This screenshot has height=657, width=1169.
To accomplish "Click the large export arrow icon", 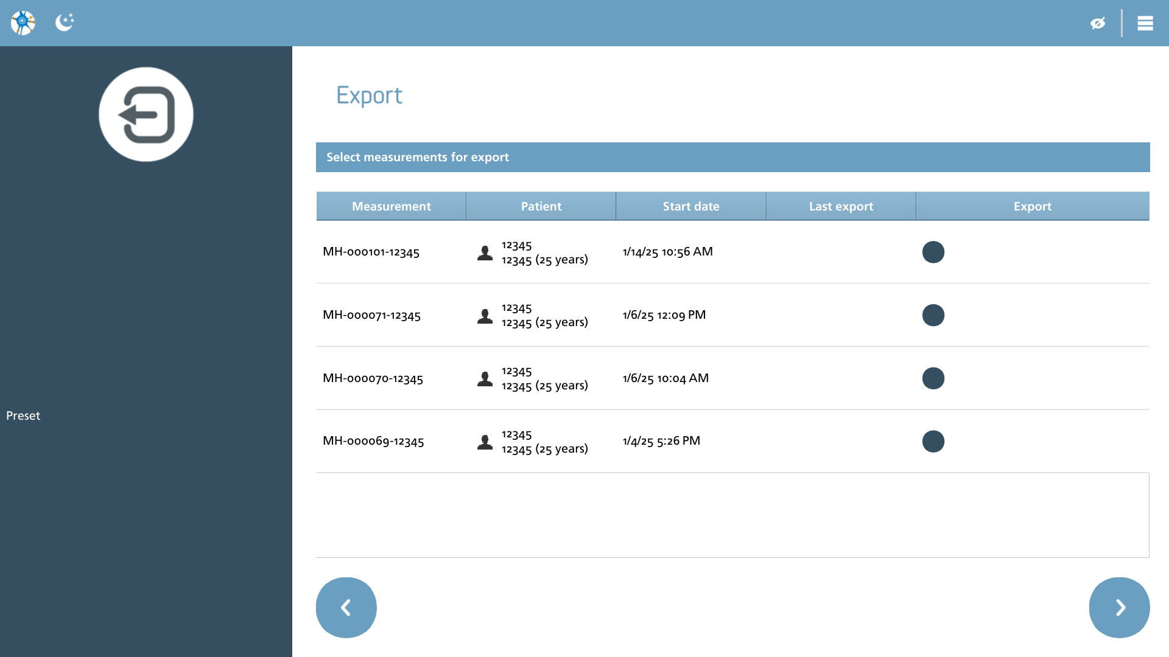I will [x=146, y=114].
